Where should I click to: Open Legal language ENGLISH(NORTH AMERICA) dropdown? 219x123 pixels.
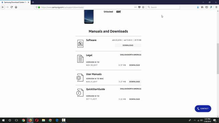click(x=131, y=55)
